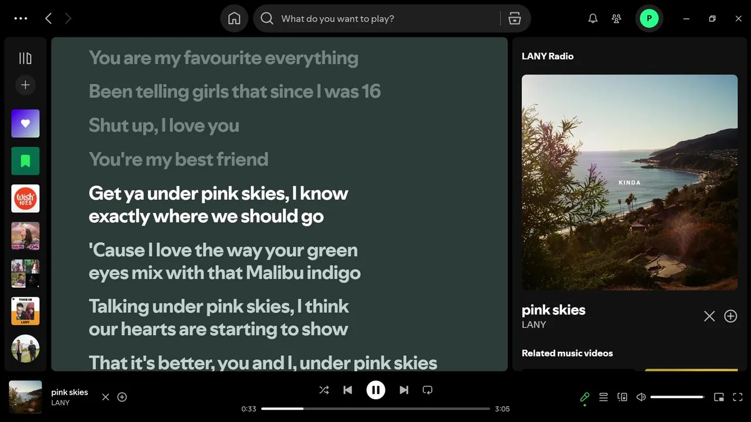Open Your Episodes bookmark tile
The width and height of the screenshot is (751, 422).
point(25,161)
